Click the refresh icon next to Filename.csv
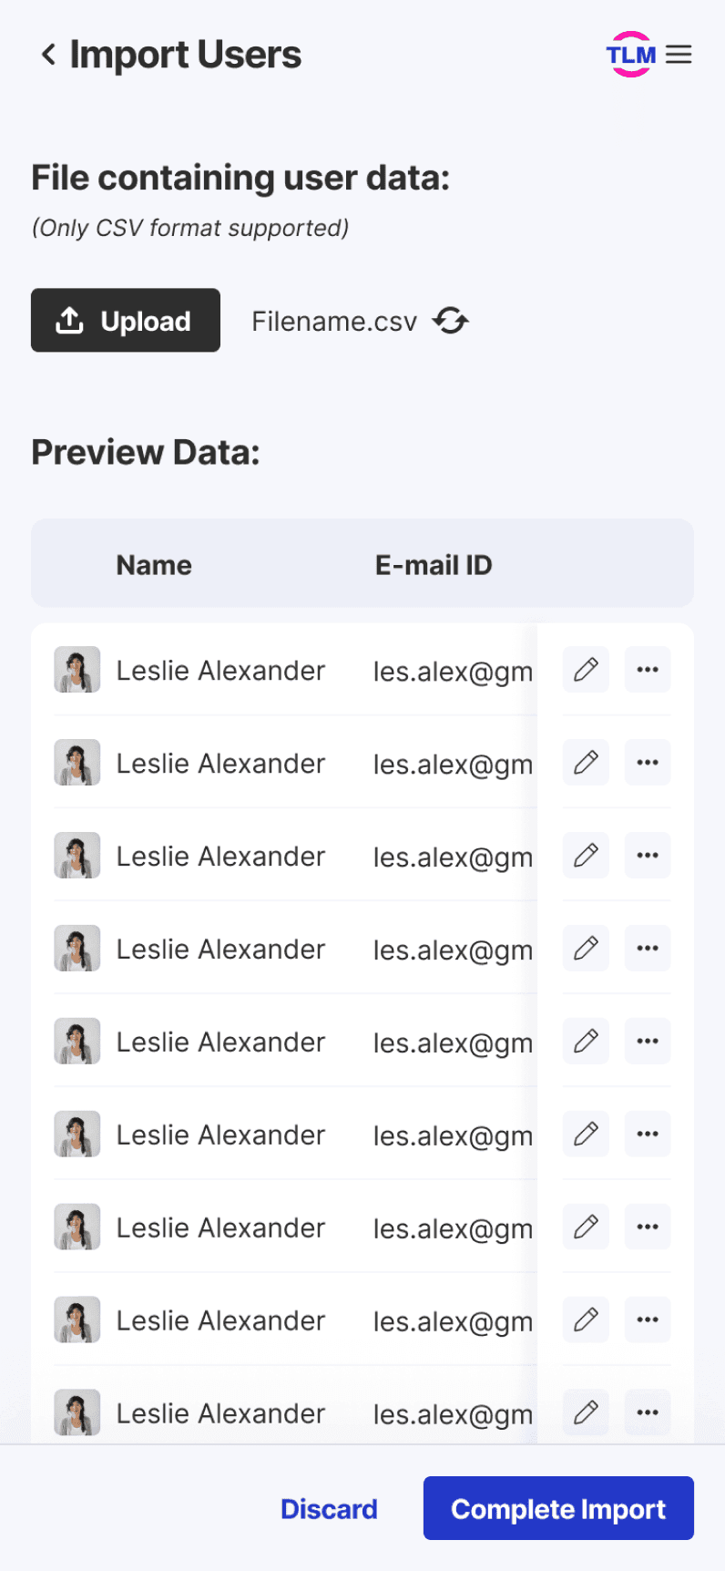The height and width of the screenshot is (1571, 725). coord(451,321)
